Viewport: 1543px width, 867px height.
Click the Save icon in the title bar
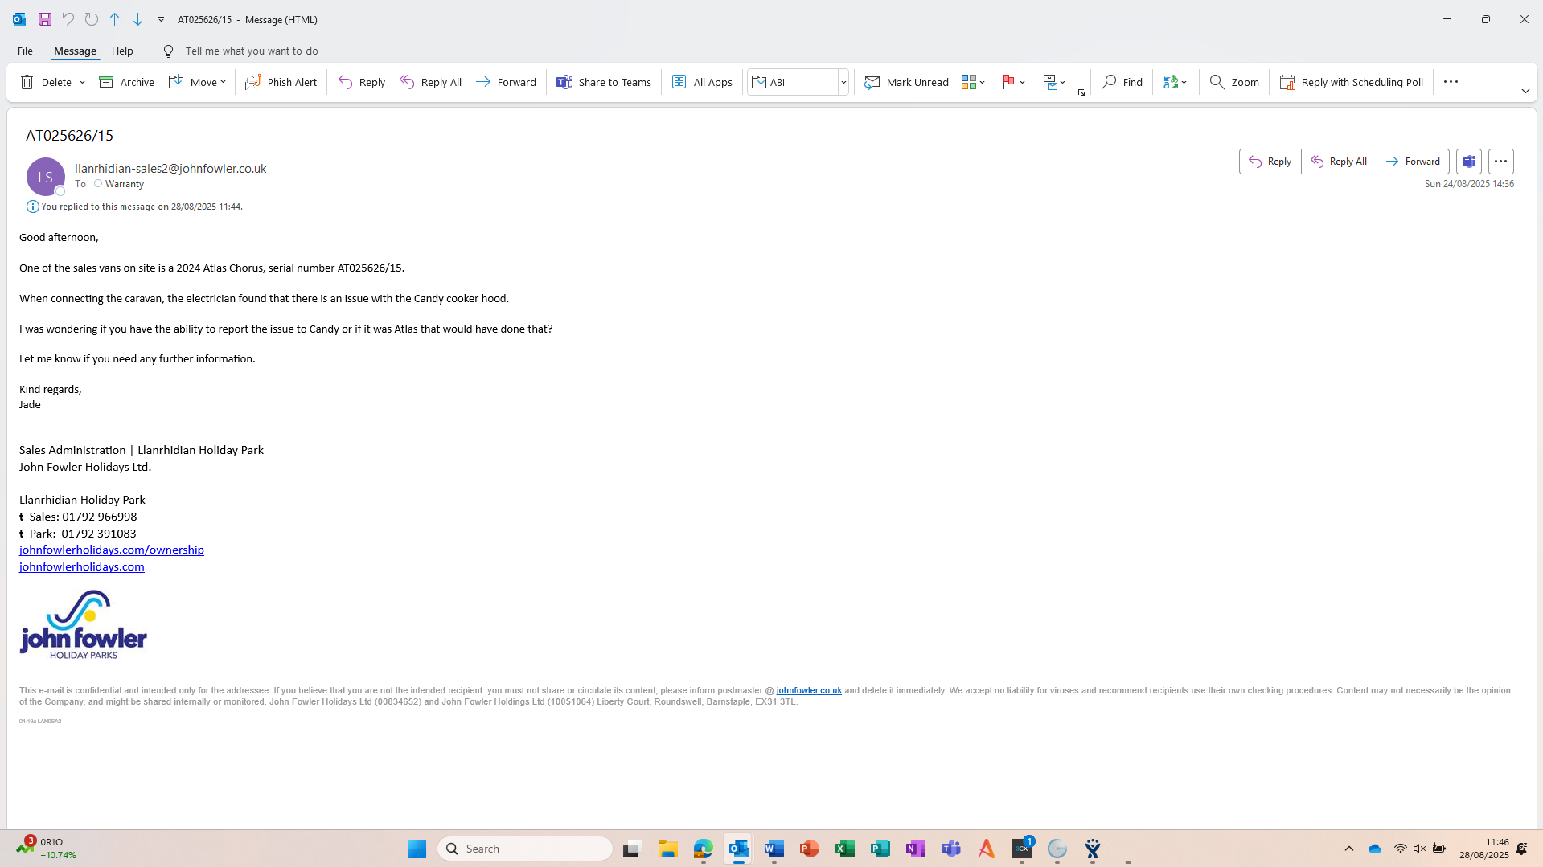tap(45, 19)
